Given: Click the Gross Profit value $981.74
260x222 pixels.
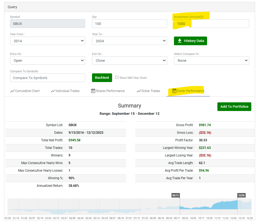Looking at the screenshot, I should point(205,125).
